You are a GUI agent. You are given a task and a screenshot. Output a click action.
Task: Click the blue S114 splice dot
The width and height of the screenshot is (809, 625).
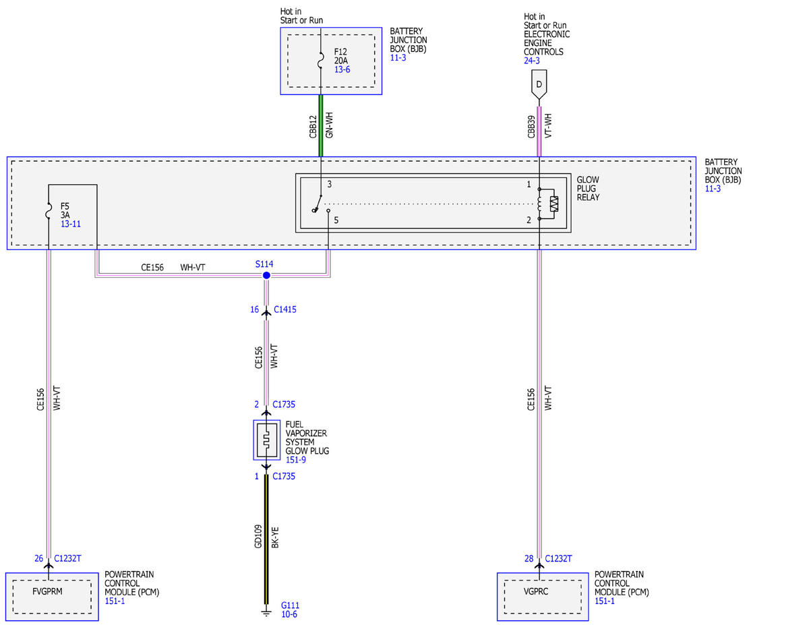click(x=266, y=276)
